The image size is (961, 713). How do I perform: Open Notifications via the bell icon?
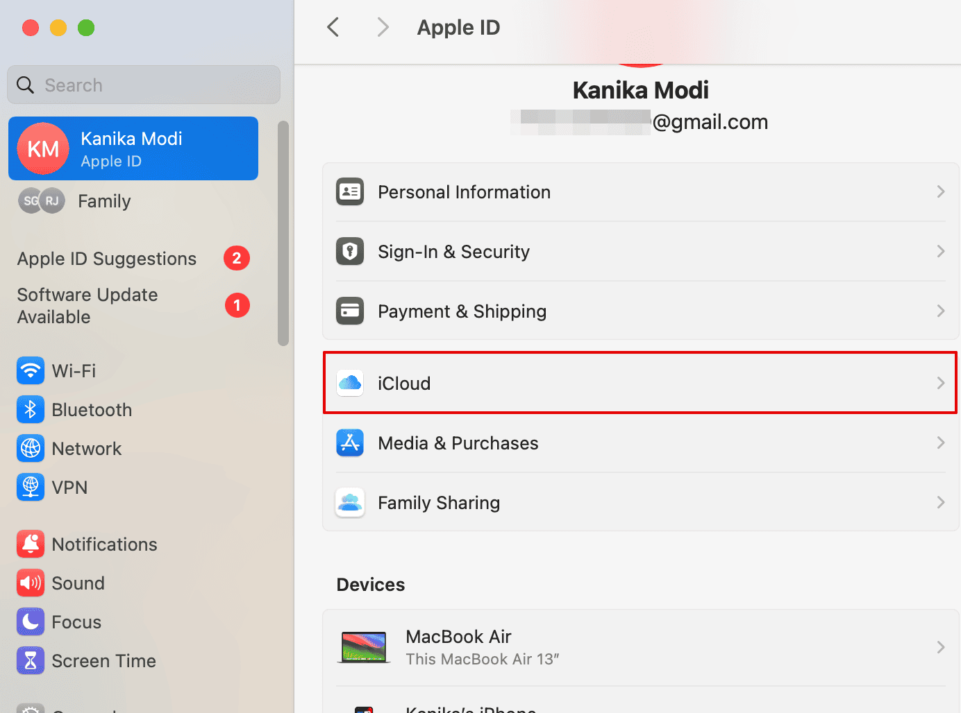[x=31, y=544]
